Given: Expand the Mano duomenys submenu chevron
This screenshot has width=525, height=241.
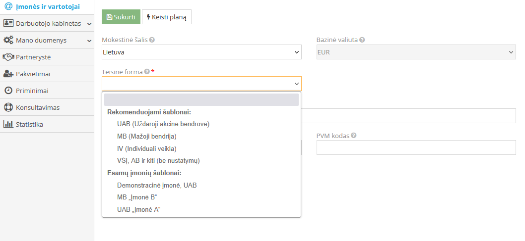Looking at the screenshot, I should [89, 41].
